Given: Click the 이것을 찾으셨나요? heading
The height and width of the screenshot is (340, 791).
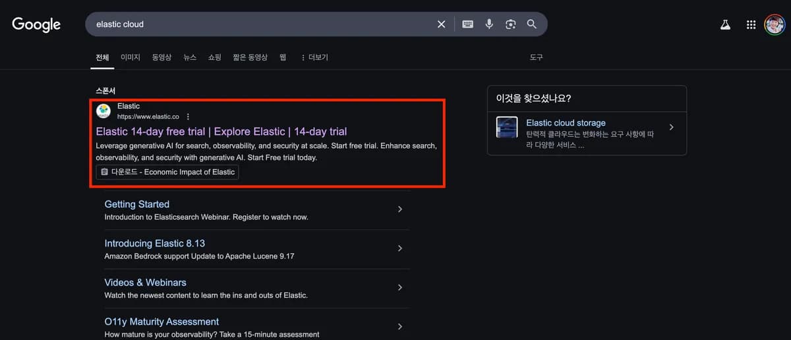Looking at the screenshot, I should 533,99.
